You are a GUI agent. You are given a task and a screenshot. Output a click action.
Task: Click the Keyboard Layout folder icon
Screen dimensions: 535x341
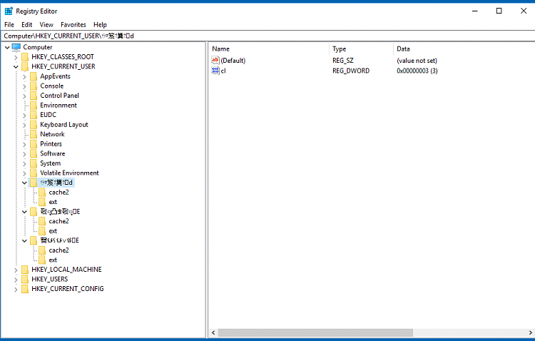click(x=33, y=125)
